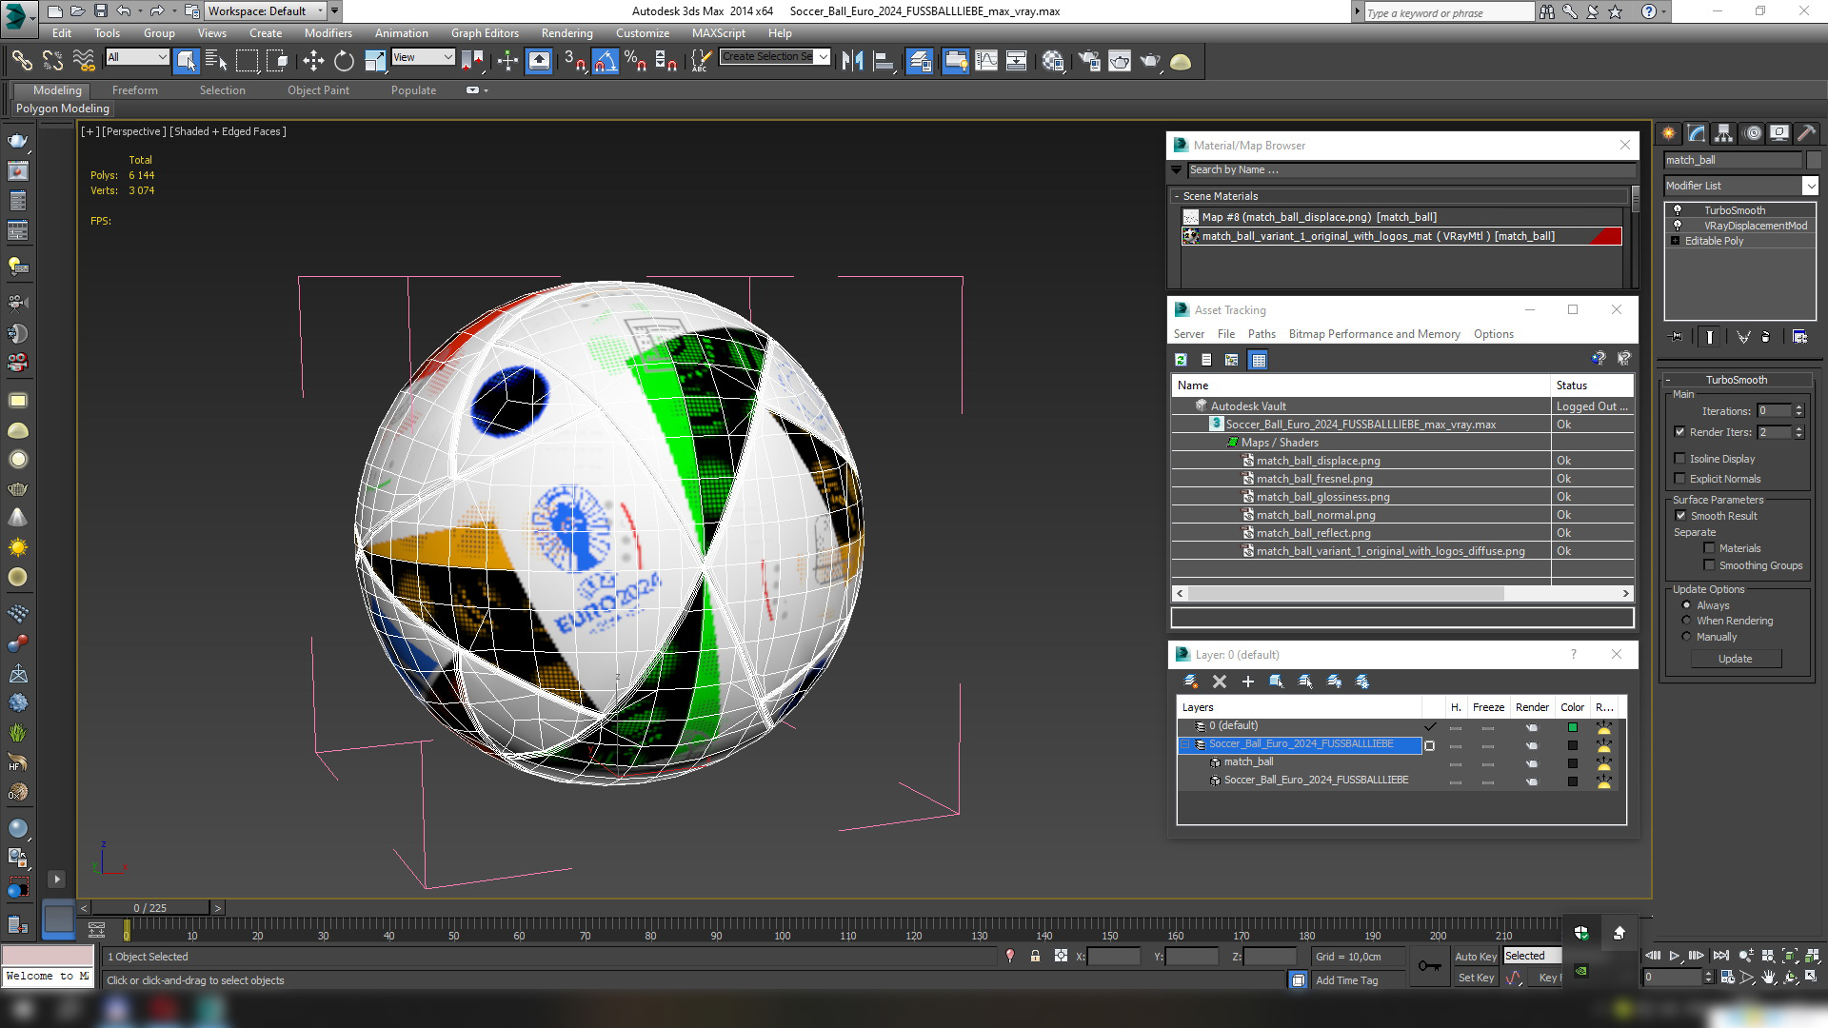Click the Update button in TurboSmooth
Viewport: 1828px width, 1028px height.
pos(1735,659)
